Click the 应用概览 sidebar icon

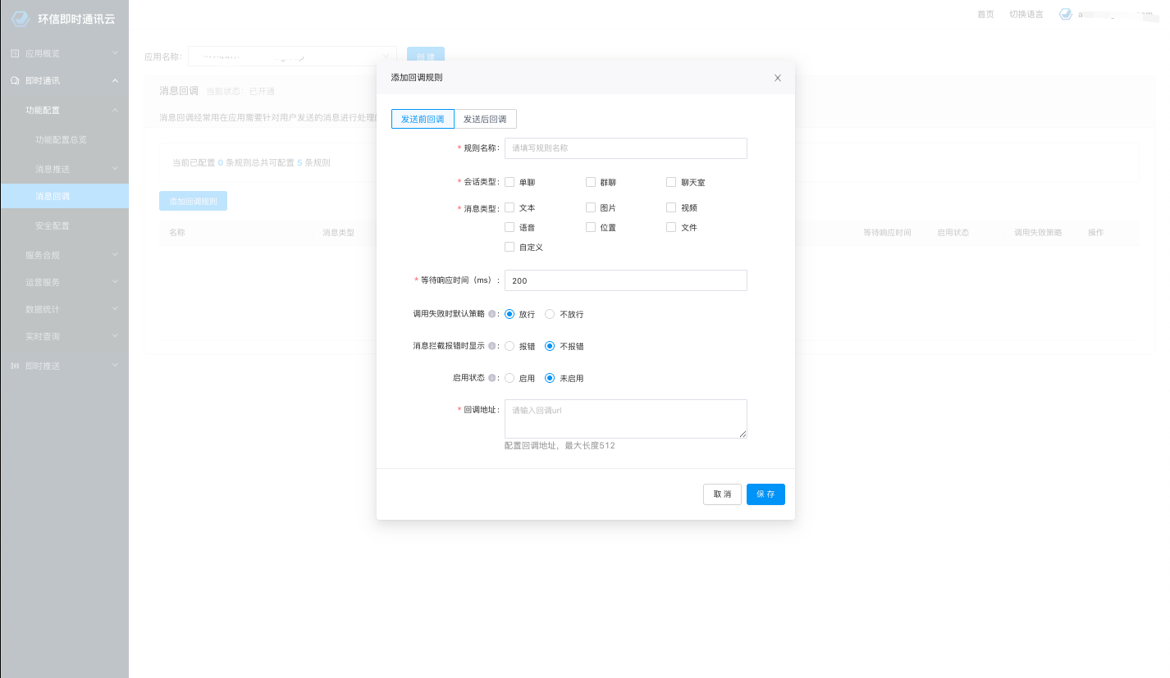15,53
